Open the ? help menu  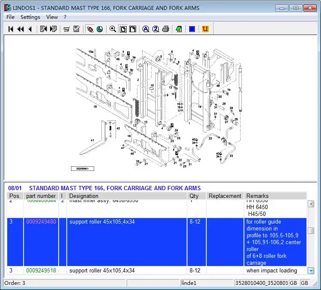click(65, 17)
